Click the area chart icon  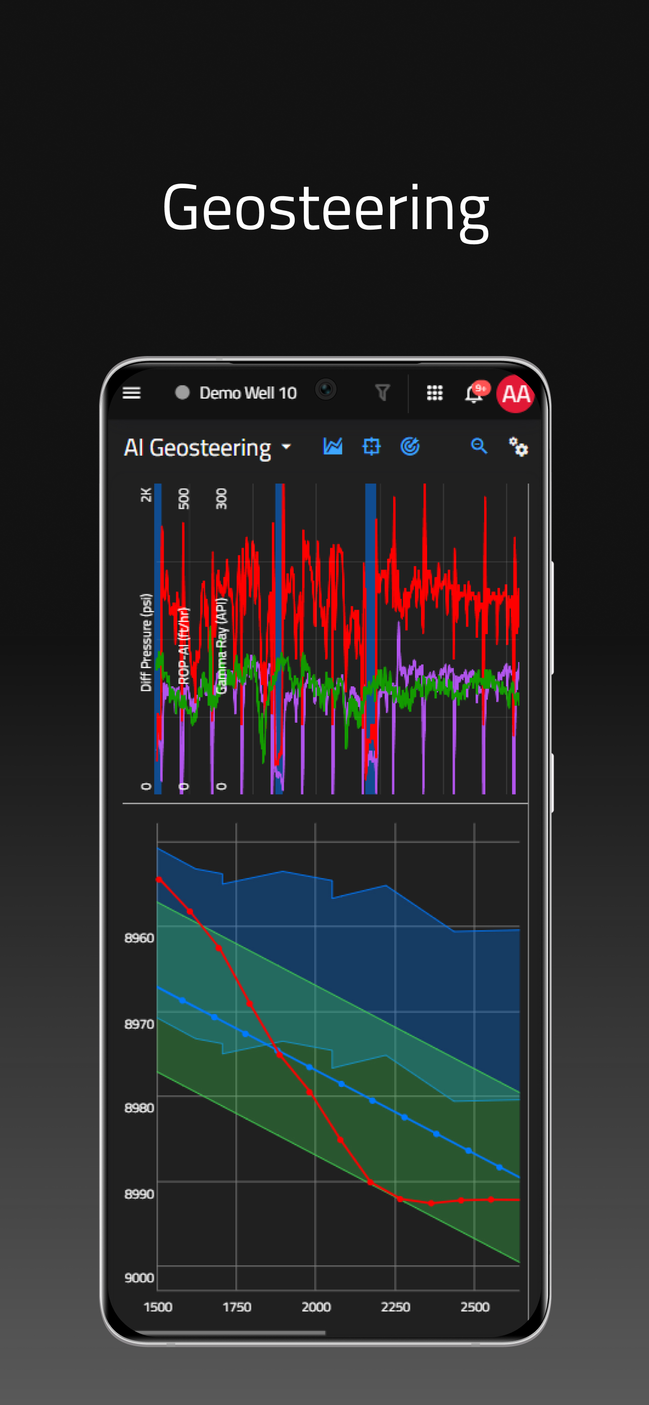pyautogui.click(x=333, y=446)
